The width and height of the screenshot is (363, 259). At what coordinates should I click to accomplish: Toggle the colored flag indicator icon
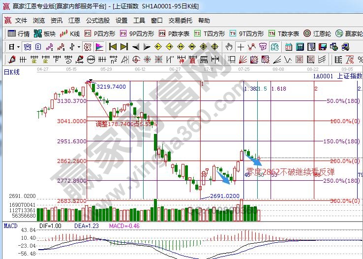(99, 47)
